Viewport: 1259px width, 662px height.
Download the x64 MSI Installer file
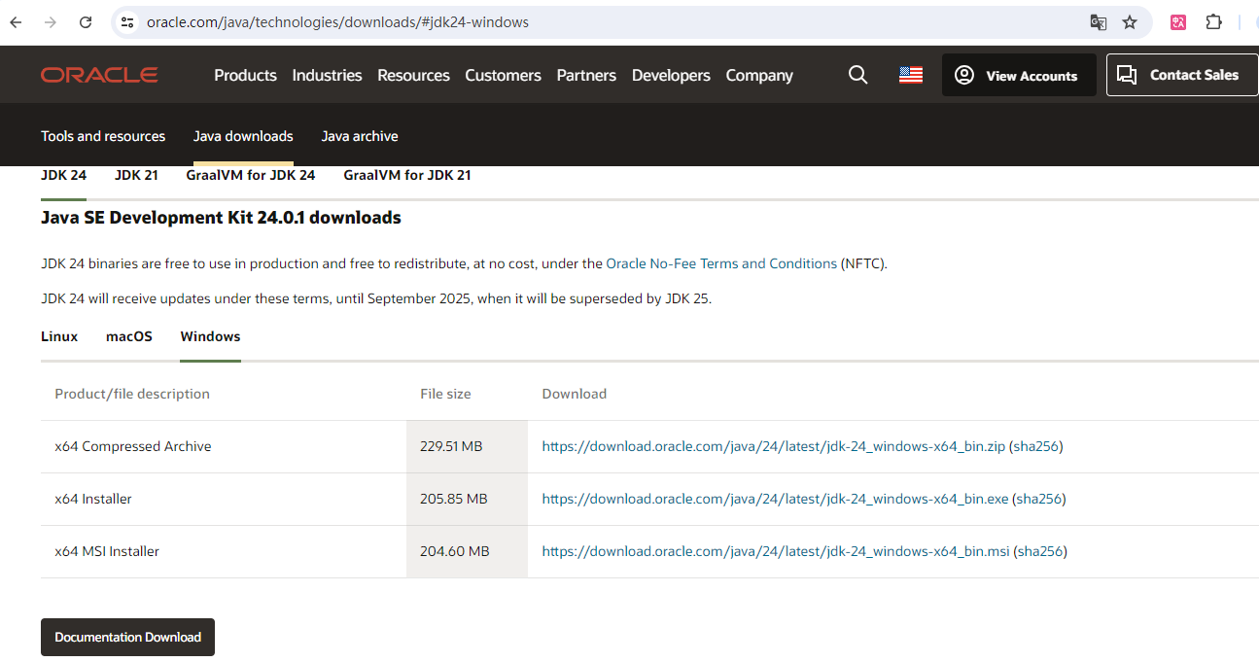point(777,551)
